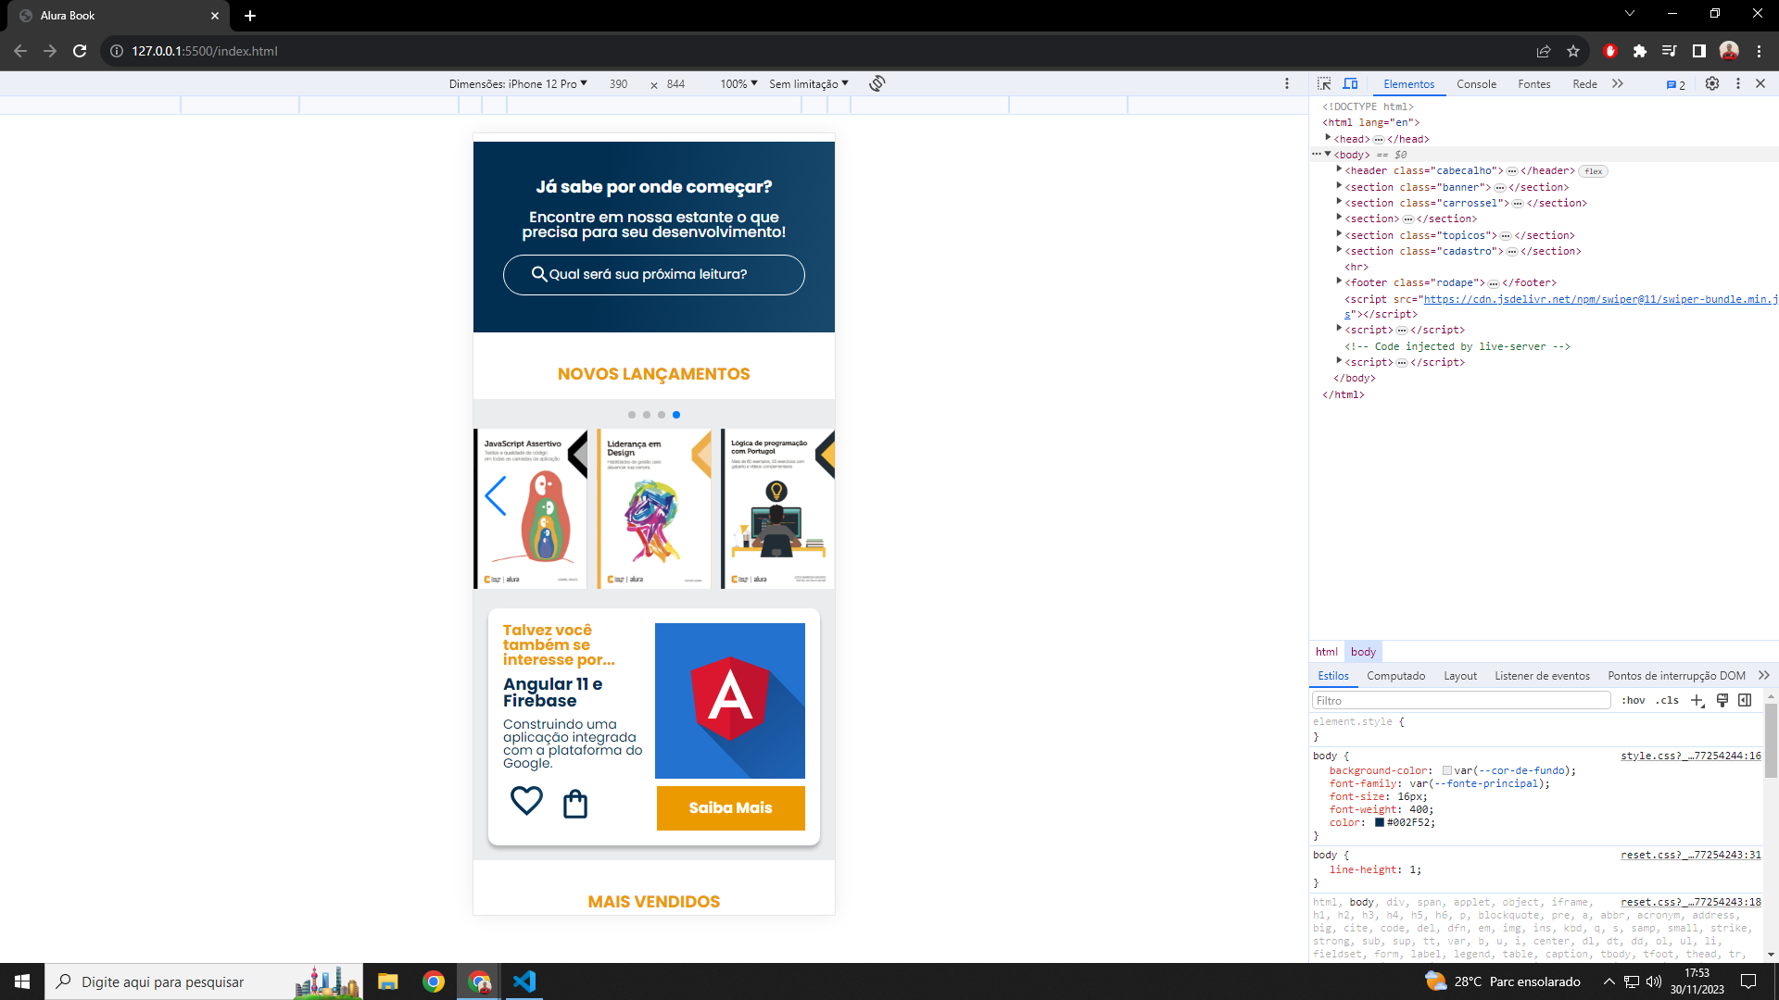Toggle the Chrome side panel icon
Viewport: 1779px width, 1000px height.
coord(1699,51)
